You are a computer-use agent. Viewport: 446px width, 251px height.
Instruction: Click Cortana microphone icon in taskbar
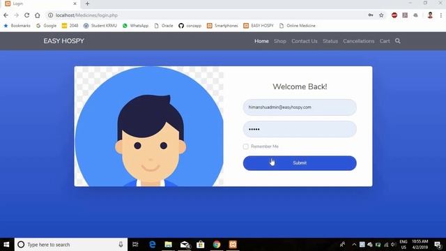(121, 245)
